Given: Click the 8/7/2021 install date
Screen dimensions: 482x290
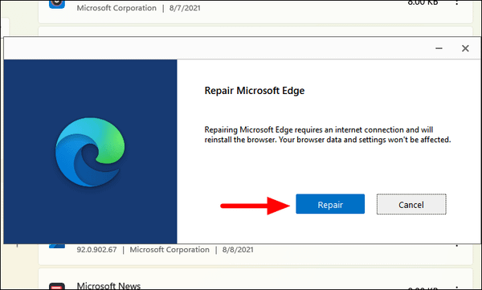Looking at the screenshot, I should (185, 8).
